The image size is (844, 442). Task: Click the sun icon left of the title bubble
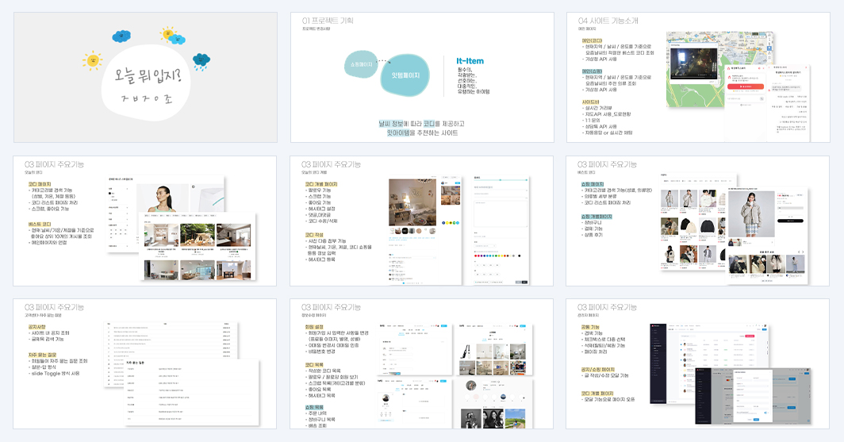pos(92,60)
